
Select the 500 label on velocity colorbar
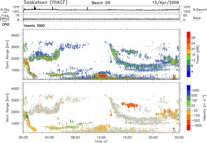(x=194, y=96)
